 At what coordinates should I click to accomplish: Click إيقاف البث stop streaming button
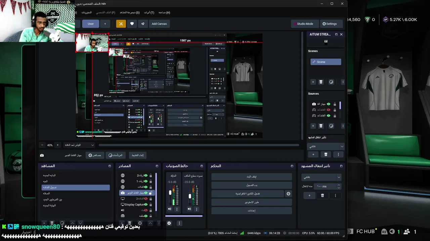tap(252, 177)
